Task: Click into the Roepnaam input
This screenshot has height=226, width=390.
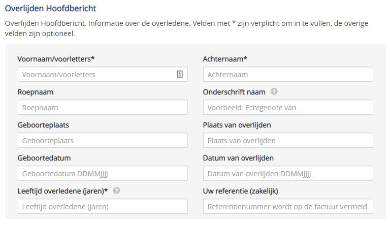Action: click(103, 107)
